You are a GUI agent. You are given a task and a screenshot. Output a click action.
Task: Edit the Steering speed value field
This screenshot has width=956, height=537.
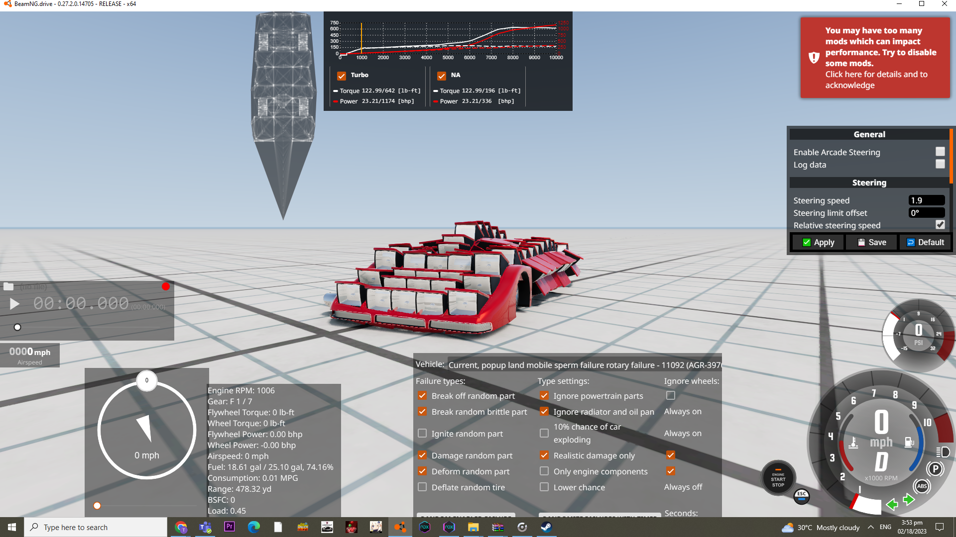926,200
